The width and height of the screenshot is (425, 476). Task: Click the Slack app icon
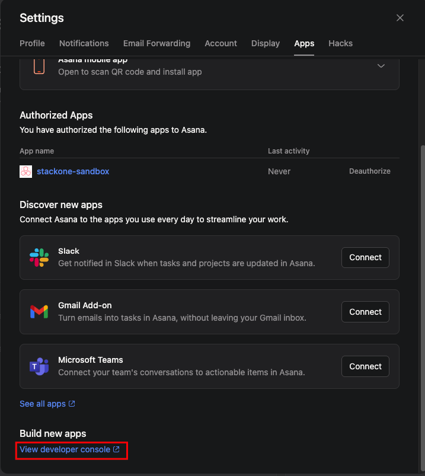40,257
